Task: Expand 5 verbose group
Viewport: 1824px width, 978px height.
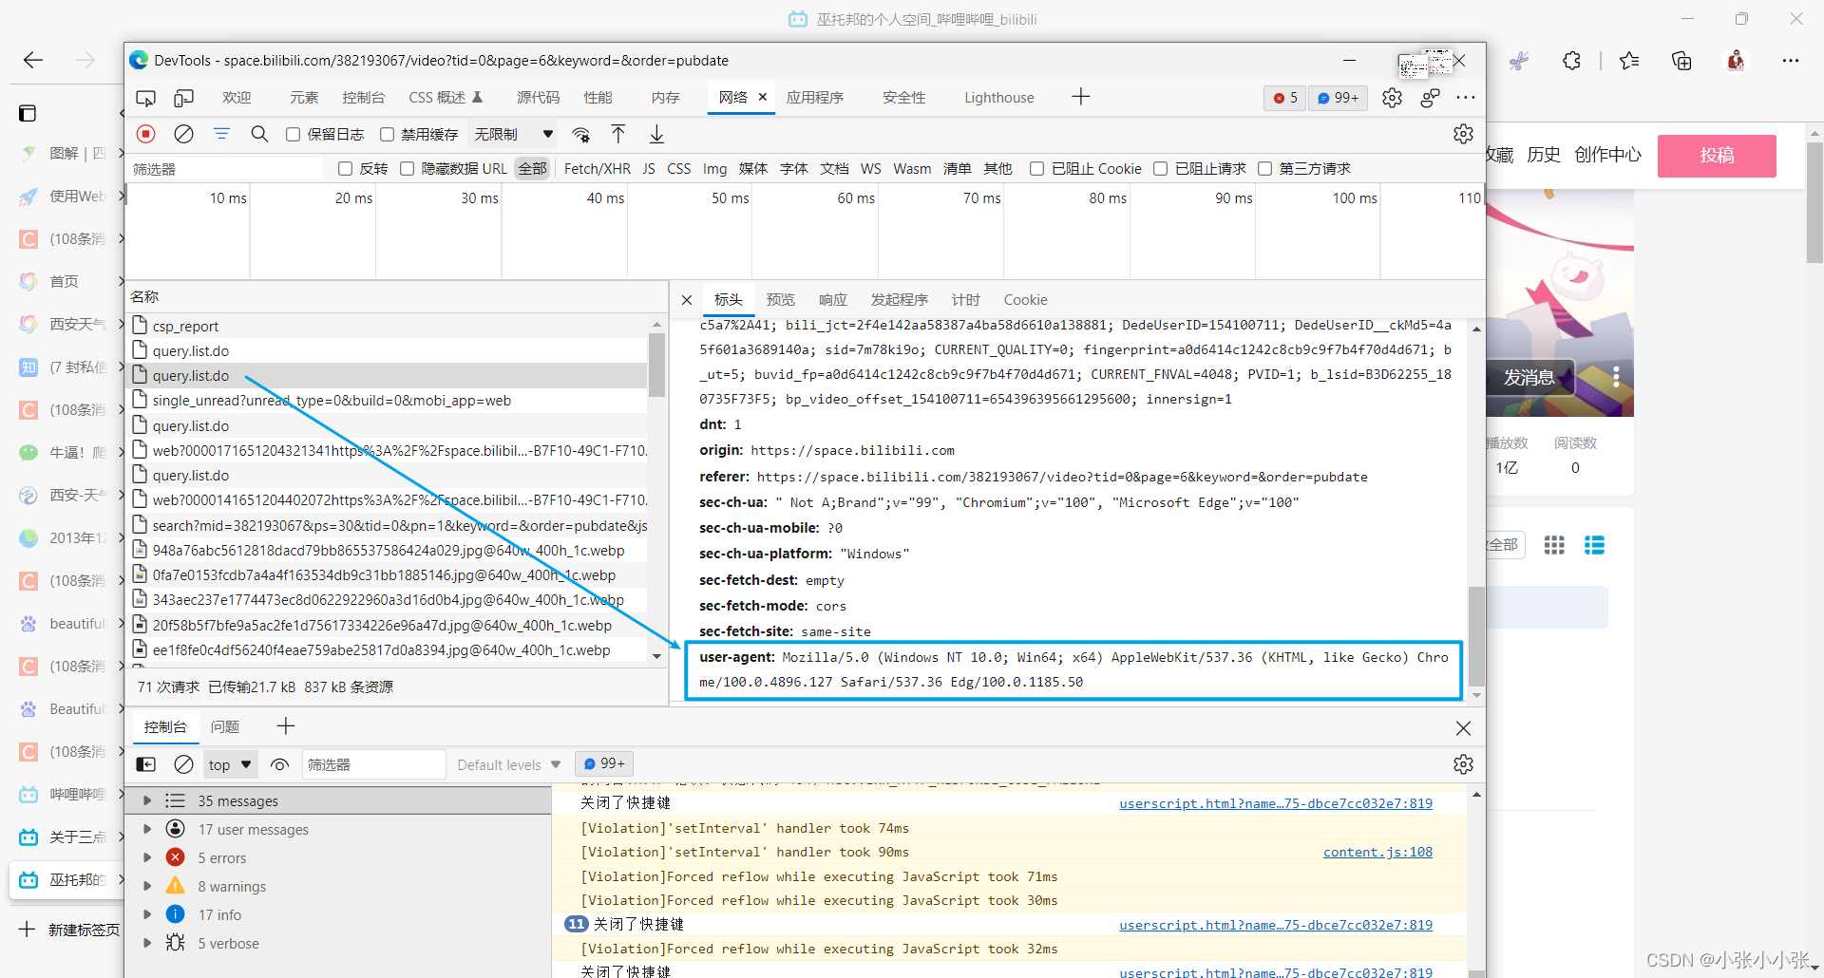Action: click(x=147, y=943)
